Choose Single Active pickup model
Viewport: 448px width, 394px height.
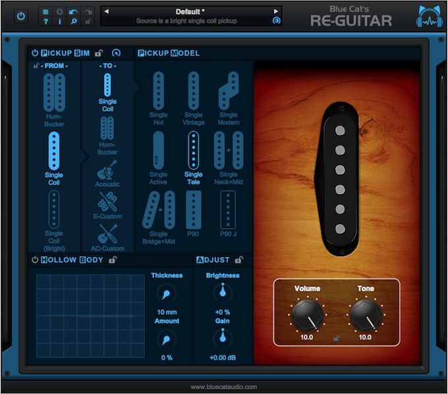(158, 158)
